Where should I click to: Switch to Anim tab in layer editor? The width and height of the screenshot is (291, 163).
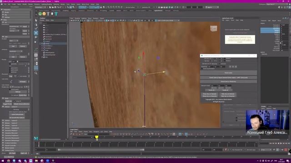[x=270, y=107]
